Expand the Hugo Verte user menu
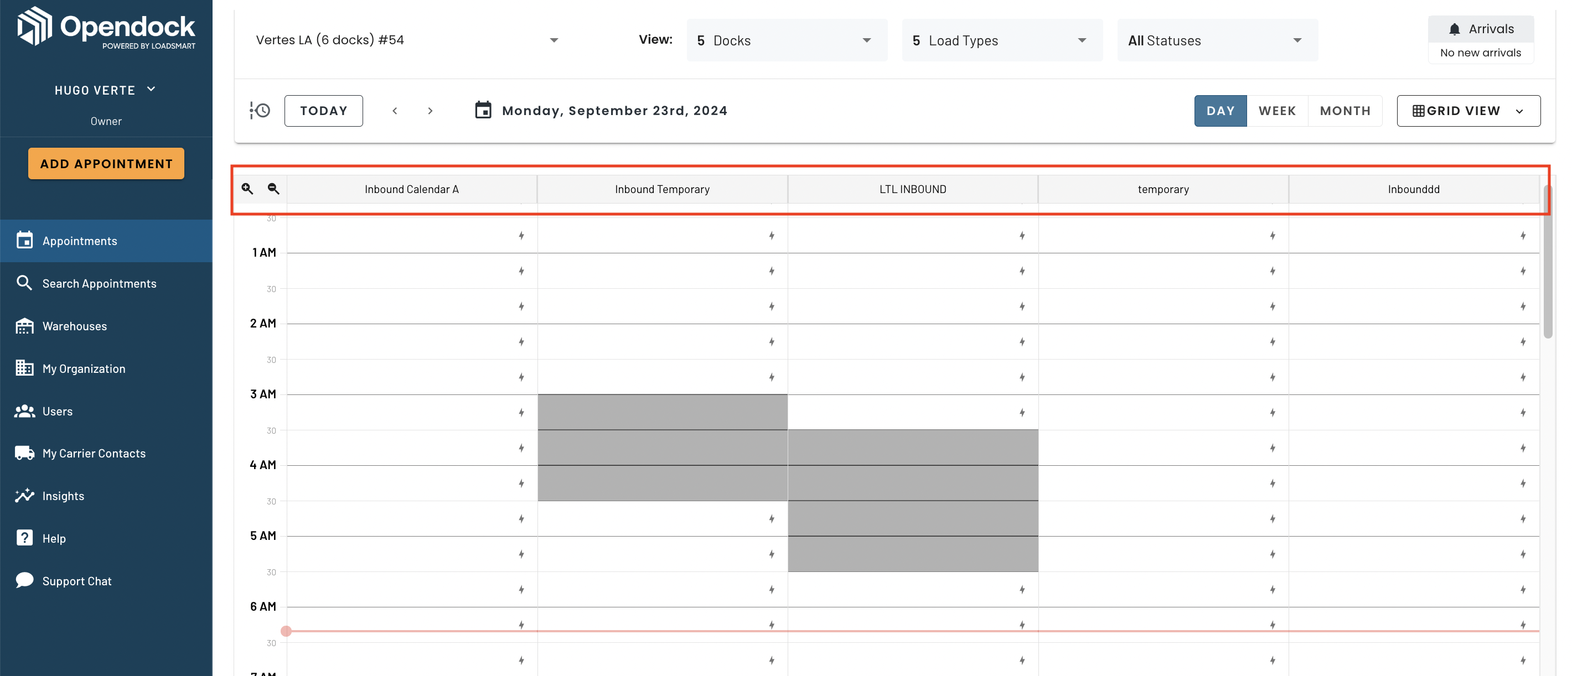 coord(106,90)
